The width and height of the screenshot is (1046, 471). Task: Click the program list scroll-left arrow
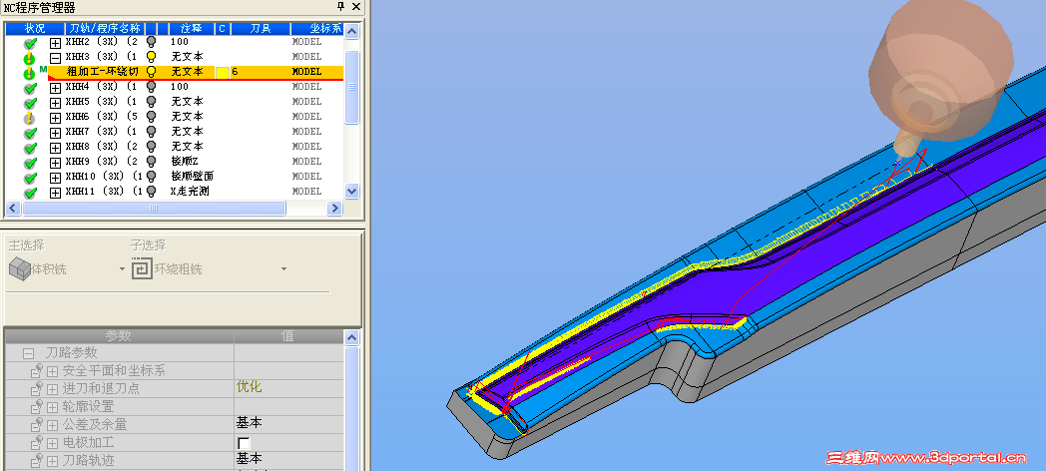(x=13, y=209)
